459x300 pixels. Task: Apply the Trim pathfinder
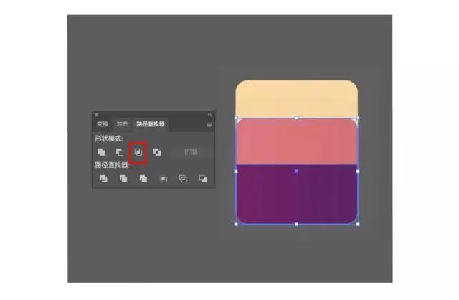pyautogui.click(x=123, y=179)
